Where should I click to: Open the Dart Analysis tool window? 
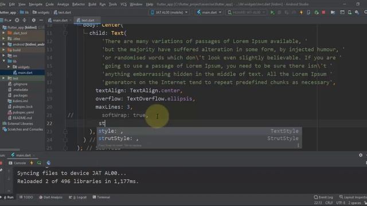coord(50,197)
